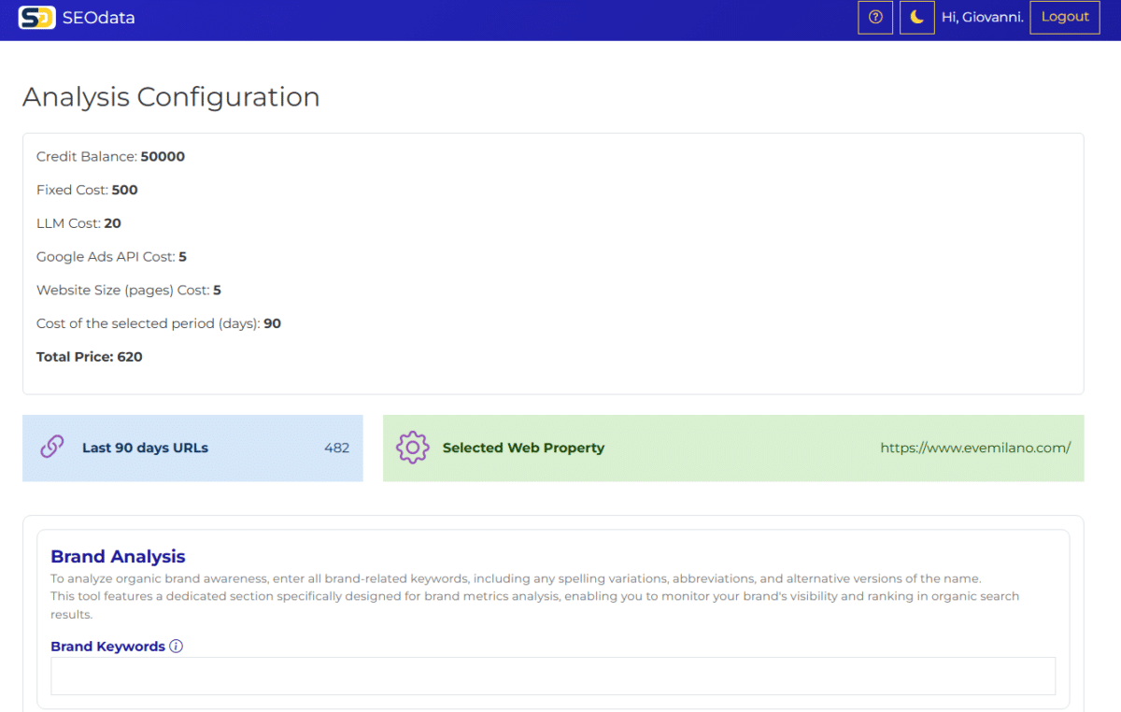Click the 'Google Ads API Cost: 5' line
The width and height of the screenshot is (1121, 712).
(x=111, y=256)
